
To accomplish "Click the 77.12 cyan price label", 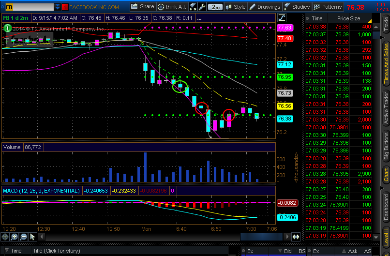I will click(x=285, y=65).
